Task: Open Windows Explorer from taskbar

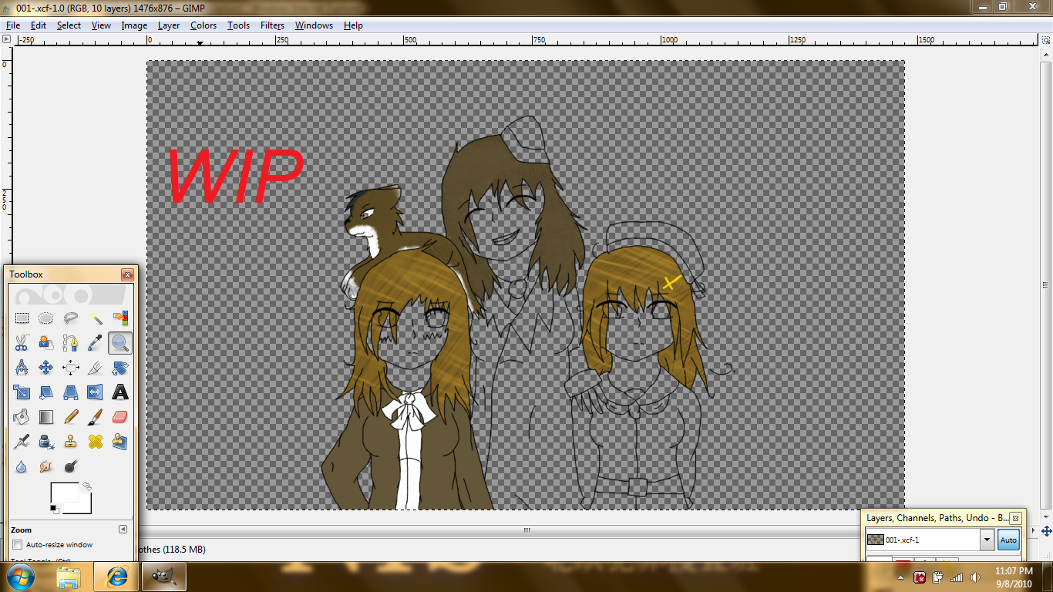Action: (69, 577)
